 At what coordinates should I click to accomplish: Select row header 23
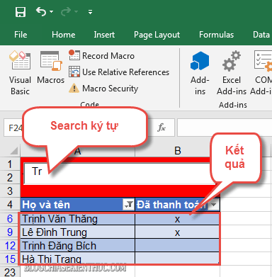[x=10, y=271]
